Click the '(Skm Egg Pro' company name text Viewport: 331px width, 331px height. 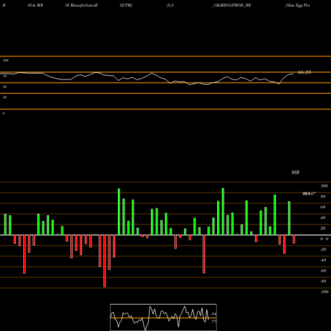298,5
